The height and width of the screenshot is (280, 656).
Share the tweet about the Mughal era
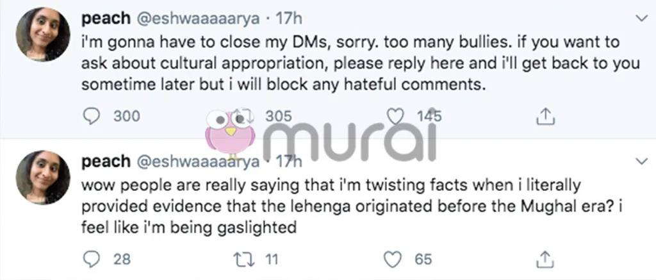point(544,259)
